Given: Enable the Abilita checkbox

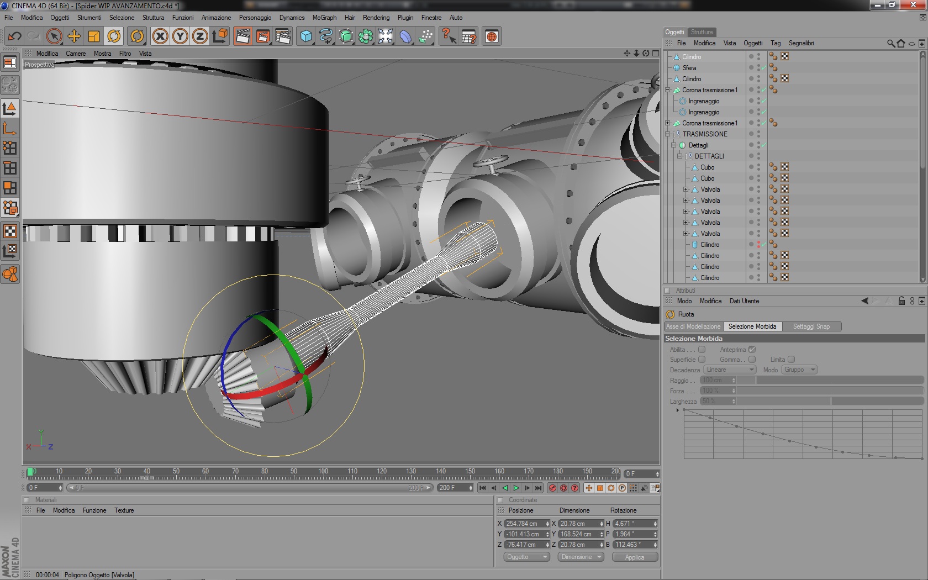Looking at the screenshot, I should click(x=702, y=349).
